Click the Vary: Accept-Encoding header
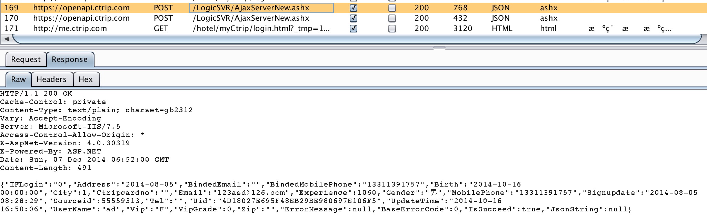The image size is (707, 221). pyautogui.click(x=51, y=118)
